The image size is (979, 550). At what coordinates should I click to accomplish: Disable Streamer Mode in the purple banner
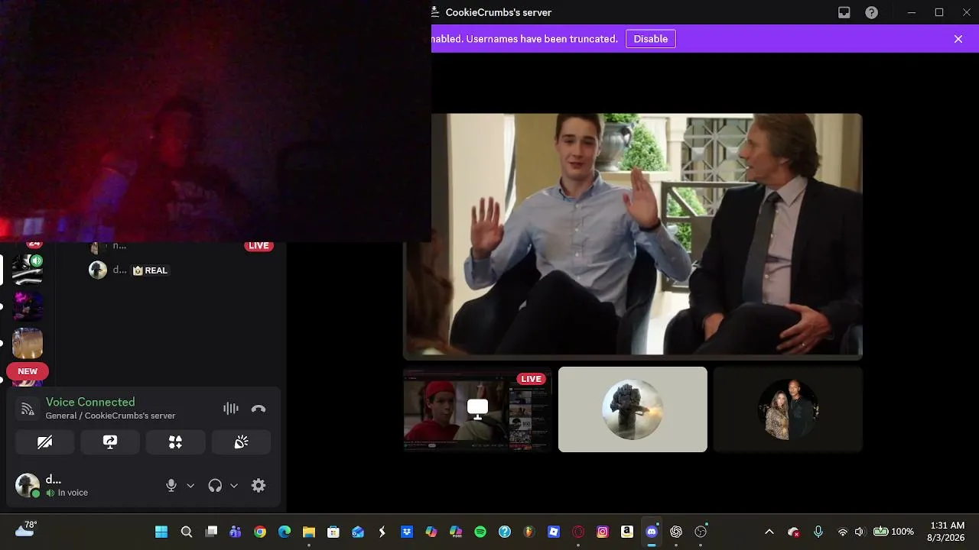click(651, 39)
